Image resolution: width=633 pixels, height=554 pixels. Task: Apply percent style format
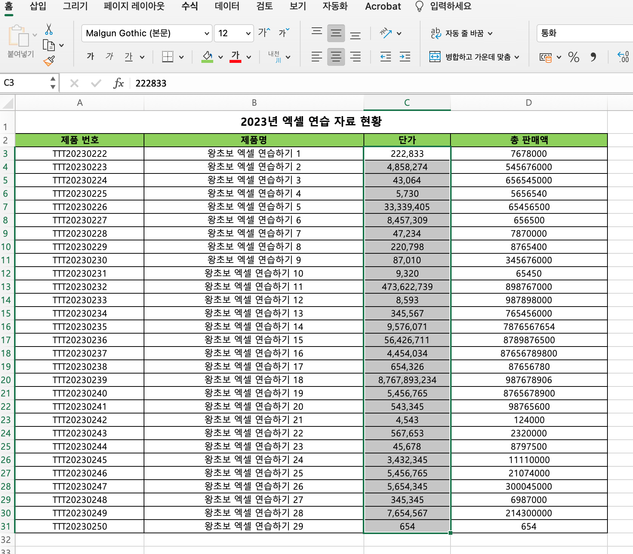tap(574, 57)
